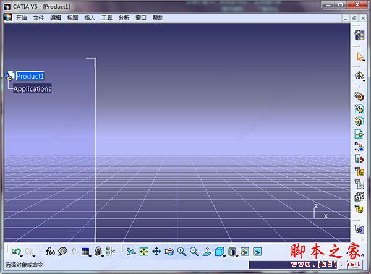
Task: Open the 工具 menu
Action: (107, 18)
